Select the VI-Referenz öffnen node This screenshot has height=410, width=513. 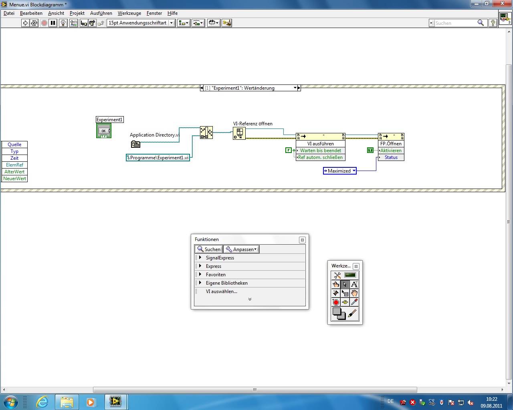[x=239, y=133]
